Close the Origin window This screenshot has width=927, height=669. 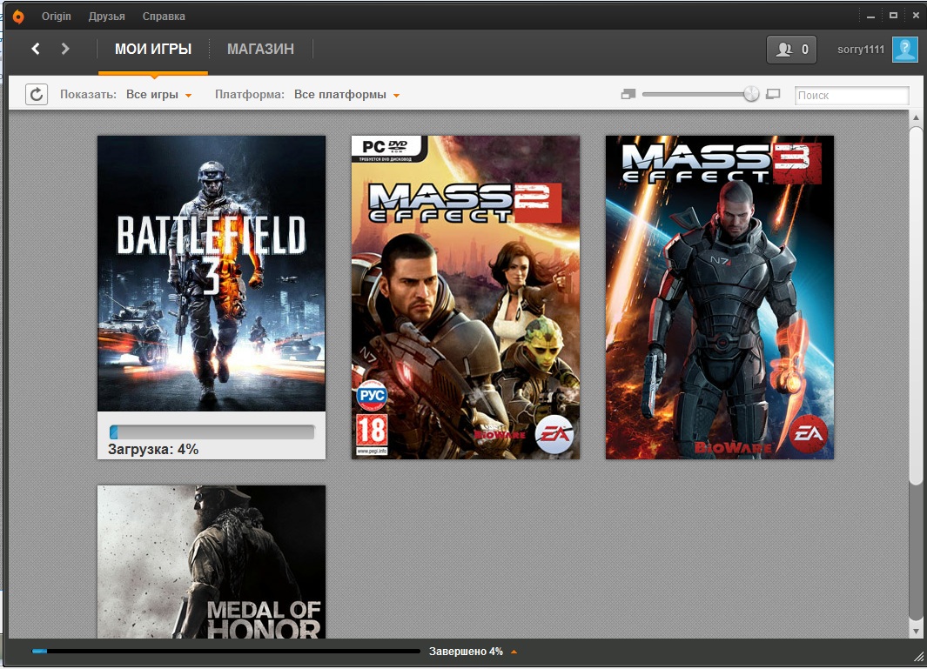point(916,16)
